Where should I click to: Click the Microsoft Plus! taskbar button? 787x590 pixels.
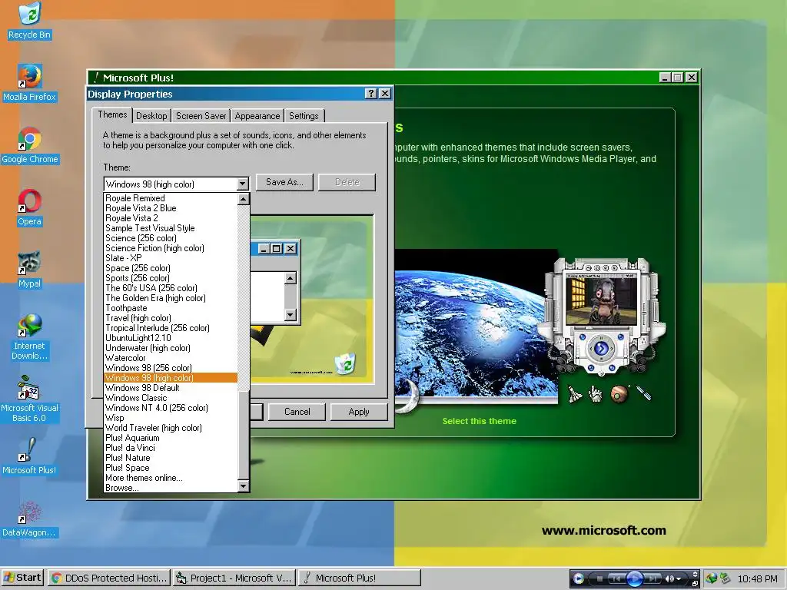click(x=360, y=578)
